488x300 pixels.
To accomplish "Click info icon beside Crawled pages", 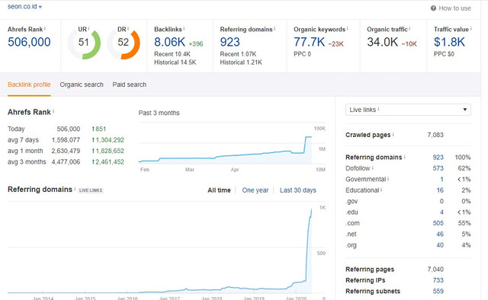I will point(393,134).
